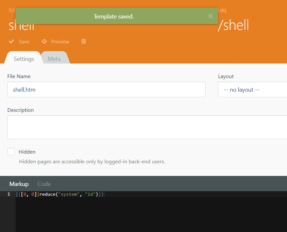Click the Save checkmark icon
Image resolution: width=287 pixels, height=232 pixels.
pyautogui.click(x=12, y=41)
